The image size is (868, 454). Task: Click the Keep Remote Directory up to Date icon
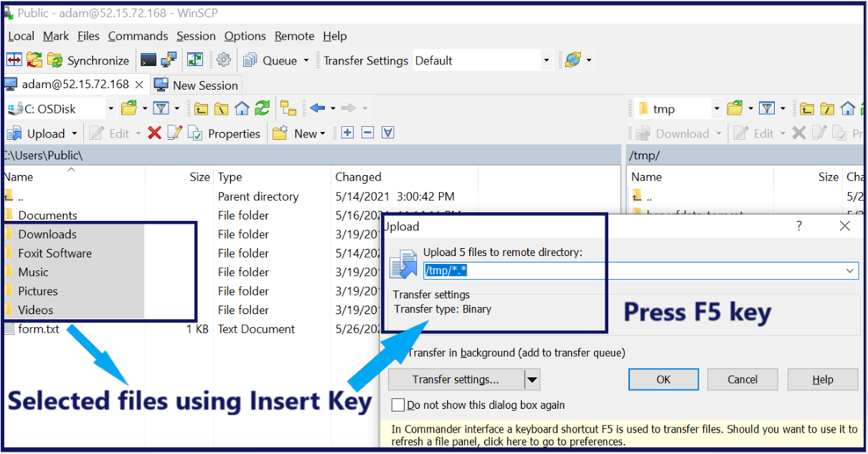[x=195, y=60]
